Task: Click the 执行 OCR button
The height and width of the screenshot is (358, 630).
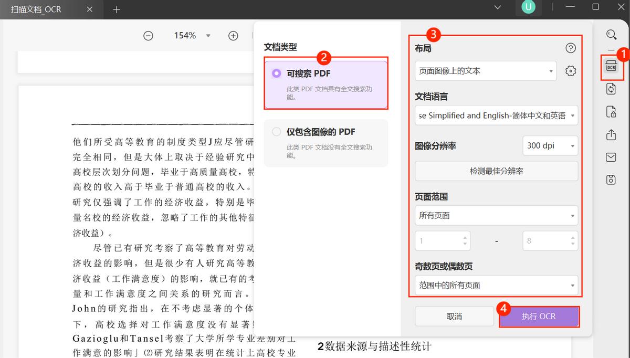Action: point(539,316)
